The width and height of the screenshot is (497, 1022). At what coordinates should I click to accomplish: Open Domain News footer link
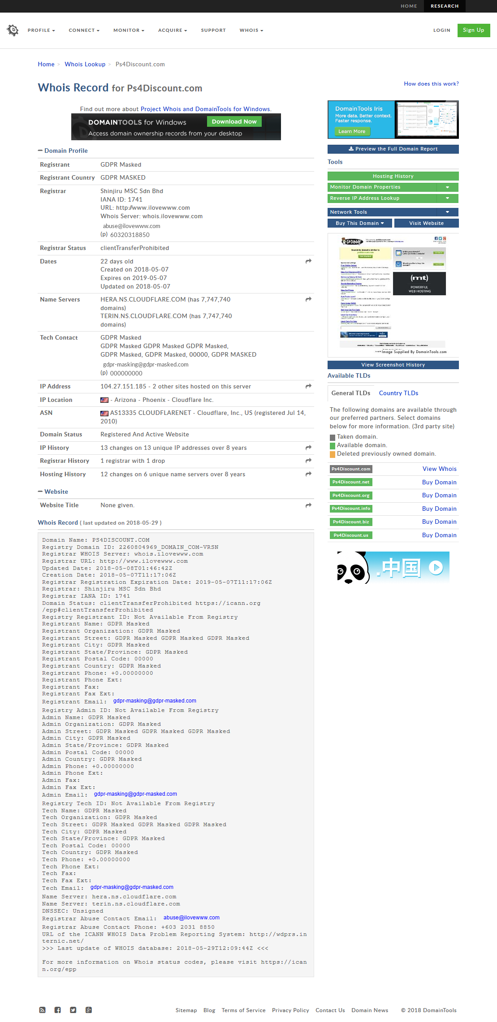[x=370, y=1010]
